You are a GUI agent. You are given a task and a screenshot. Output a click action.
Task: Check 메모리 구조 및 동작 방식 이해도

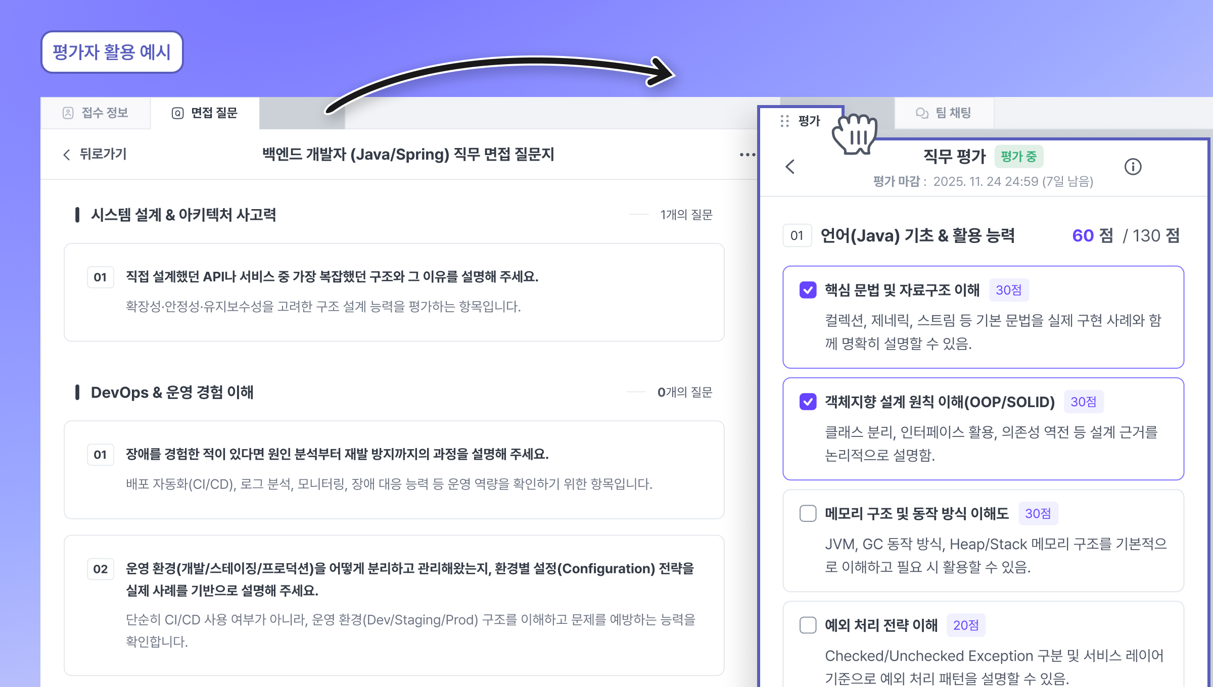808,513
